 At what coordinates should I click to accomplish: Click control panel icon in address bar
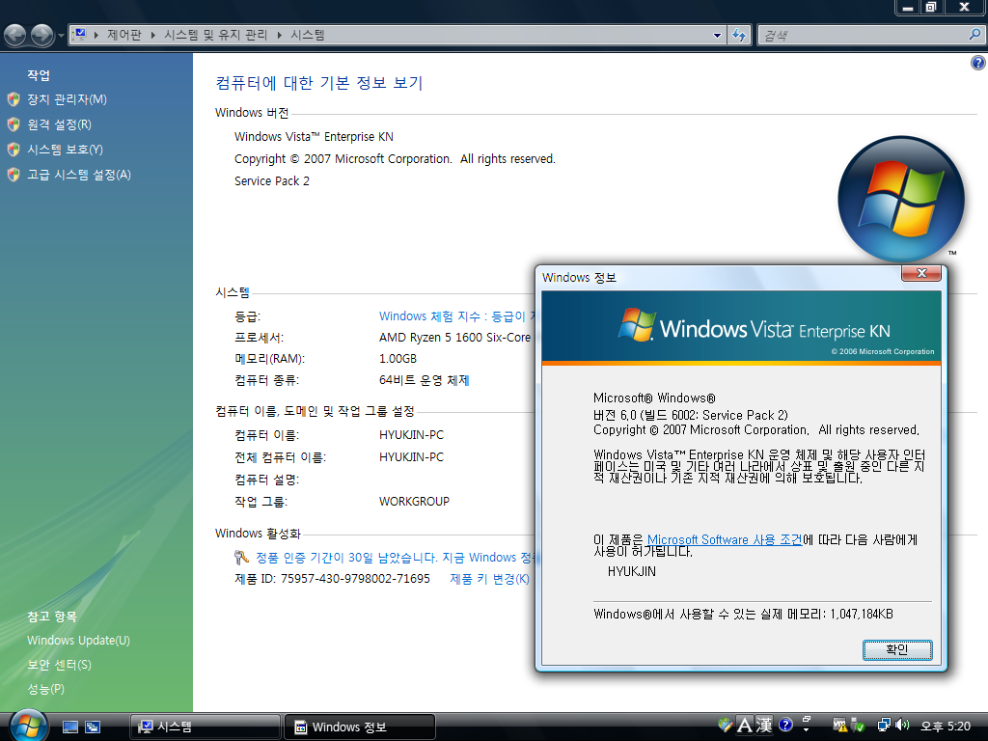tap(80, 35)
